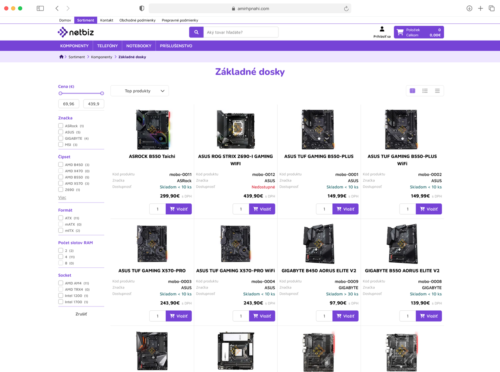Show Safari sidebar
Viewport: 500px width, 372px height.
pos(40,9)
